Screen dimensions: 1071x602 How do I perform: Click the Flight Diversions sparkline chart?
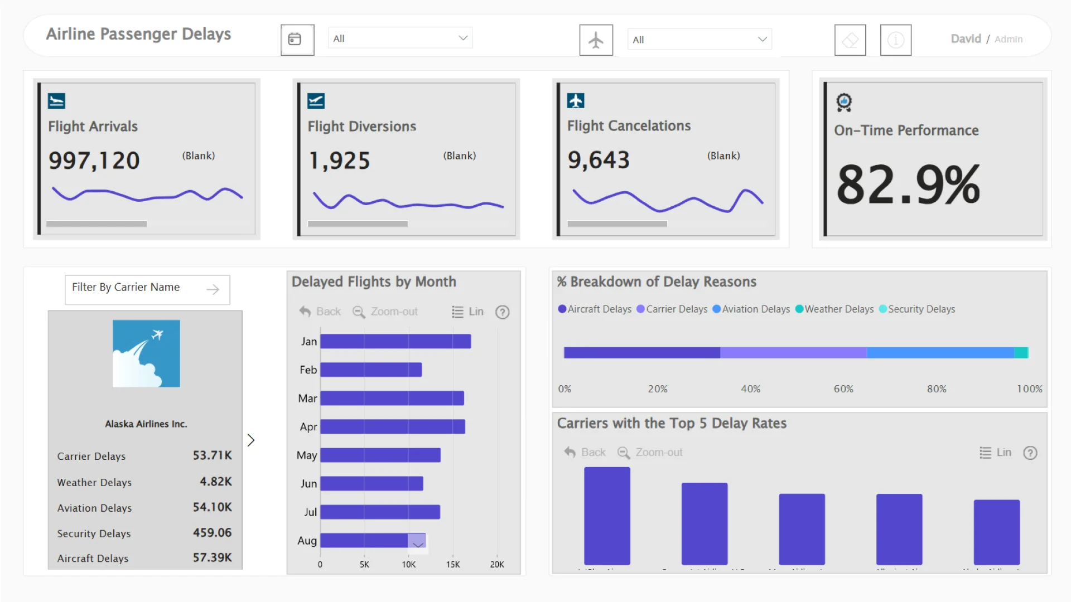coord(408,201)
